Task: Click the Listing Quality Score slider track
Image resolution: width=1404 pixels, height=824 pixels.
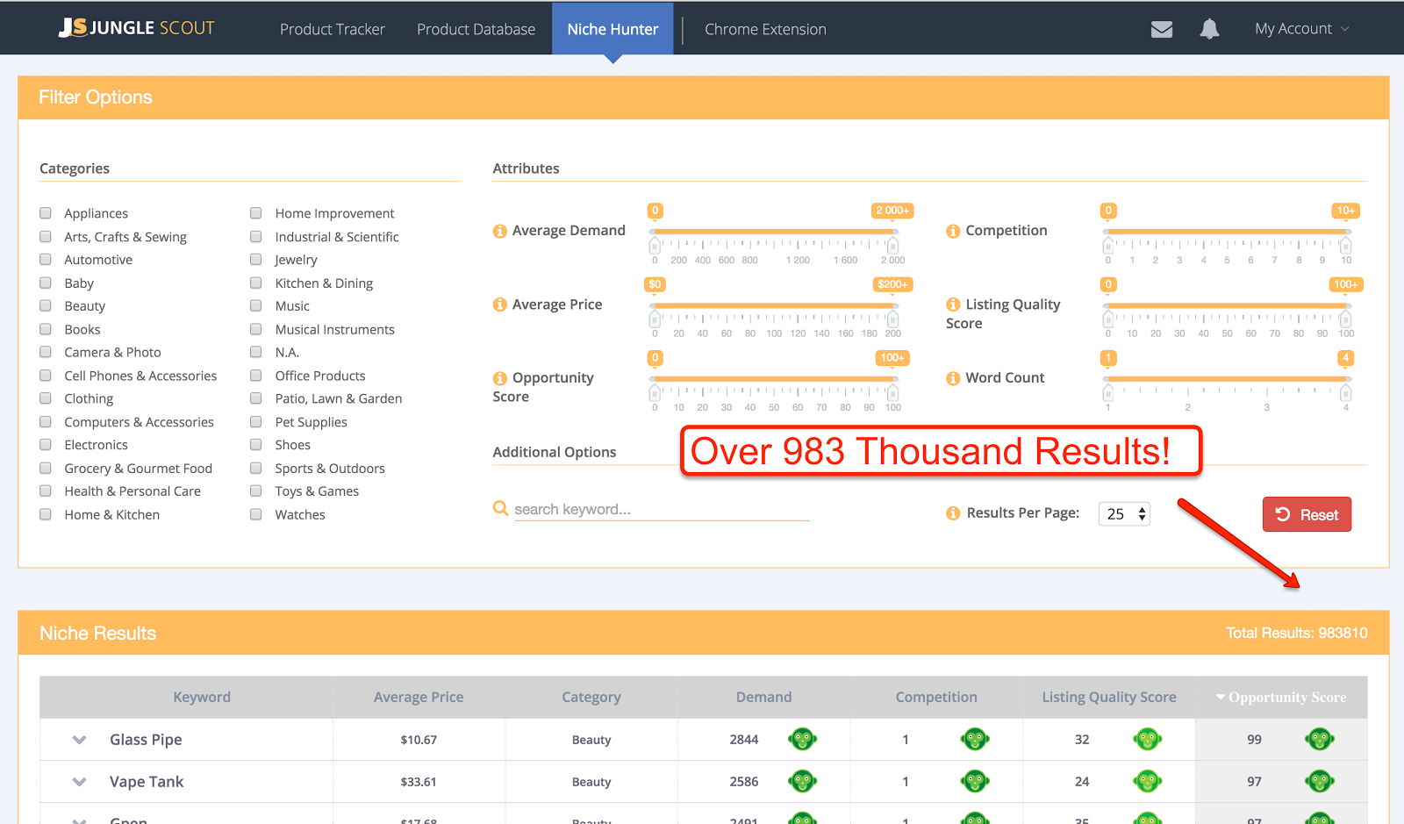Action: pyautogui.click(x=1227, y=305)
